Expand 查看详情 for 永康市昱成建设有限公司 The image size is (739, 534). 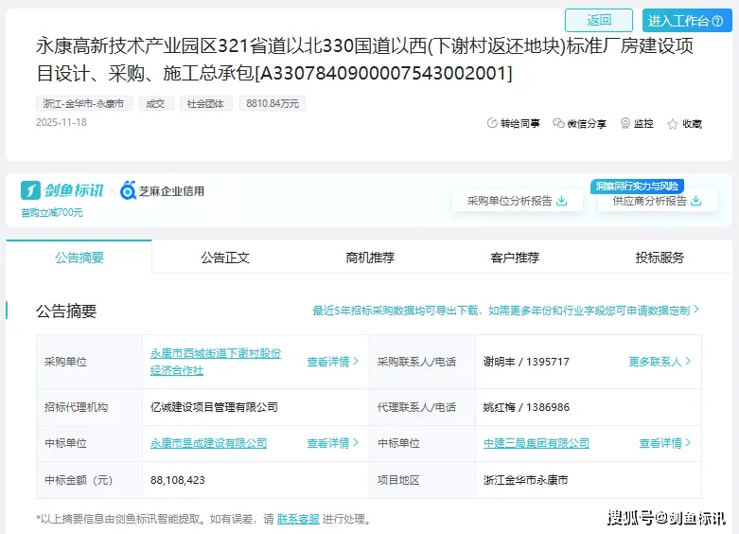click(332, 443)
